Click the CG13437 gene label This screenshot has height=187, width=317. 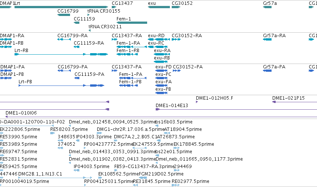click(122, 3)
